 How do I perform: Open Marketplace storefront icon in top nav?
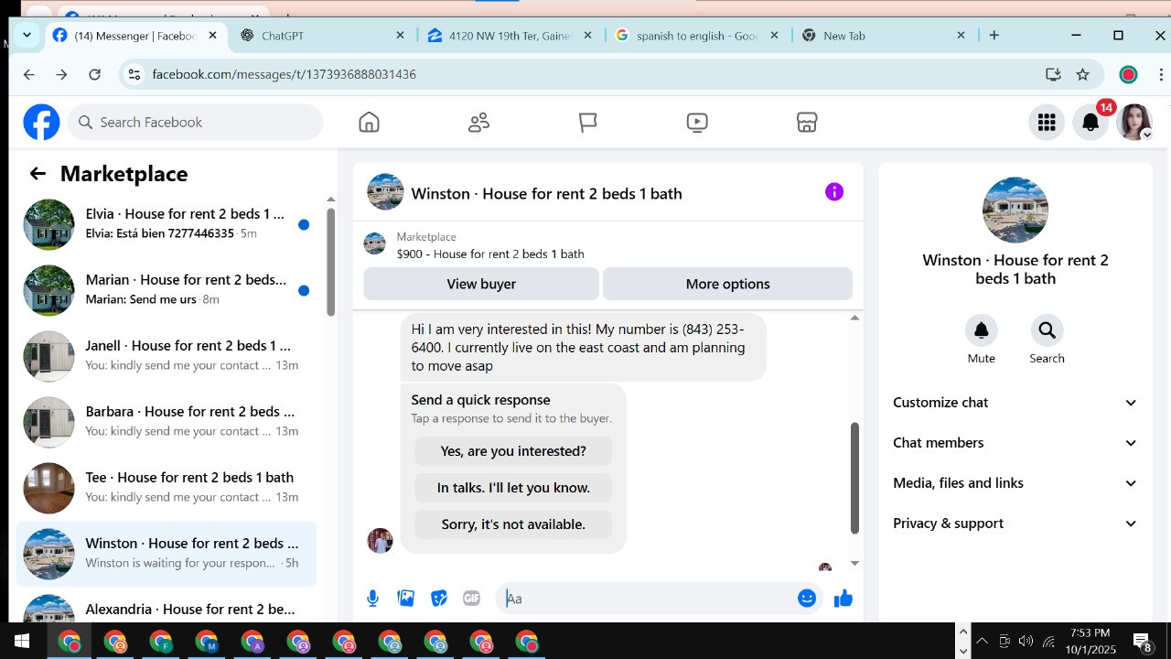(x=806, y=122)
